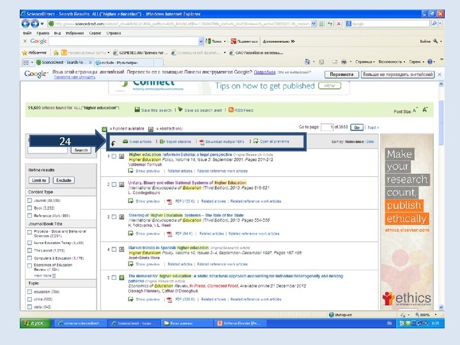The image size is (460, 345).
Task: Tick the checkbox for article 2
Action: coord(114,185)
